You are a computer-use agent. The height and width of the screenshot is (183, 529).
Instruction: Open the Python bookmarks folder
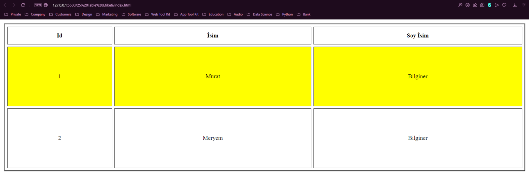tap(284, 15)
